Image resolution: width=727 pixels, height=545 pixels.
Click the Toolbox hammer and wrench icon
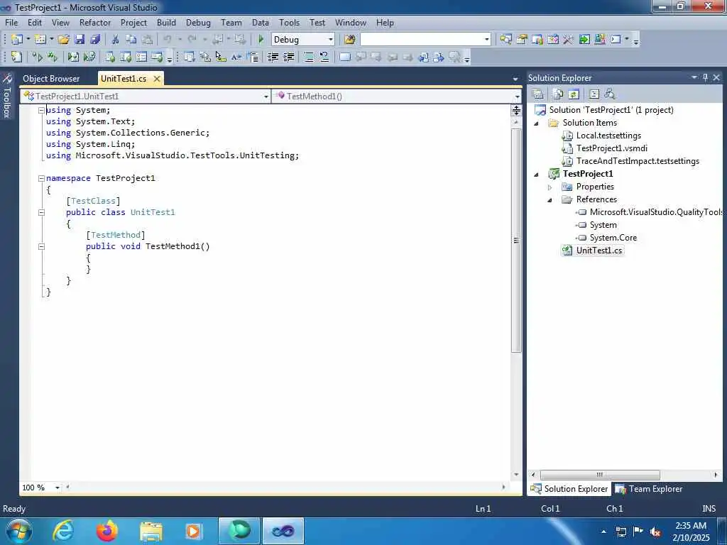click(569, 40)
